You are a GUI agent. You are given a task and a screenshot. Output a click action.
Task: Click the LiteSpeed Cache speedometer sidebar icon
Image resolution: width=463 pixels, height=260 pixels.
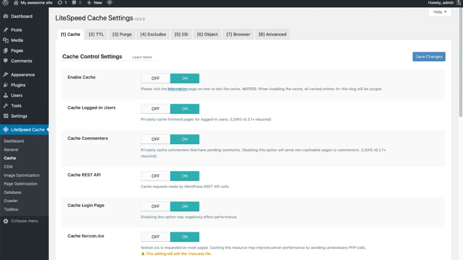coord(6,130)
